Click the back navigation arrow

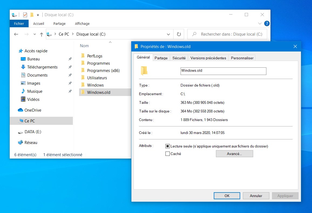pyautogui.click(x=16, y=34)
